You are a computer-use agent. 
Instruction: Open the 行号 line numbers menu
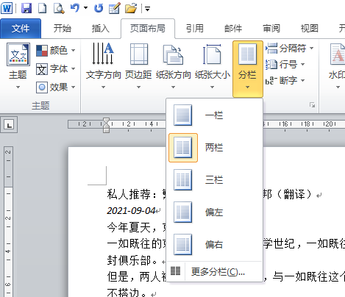[x=285, y=64]
